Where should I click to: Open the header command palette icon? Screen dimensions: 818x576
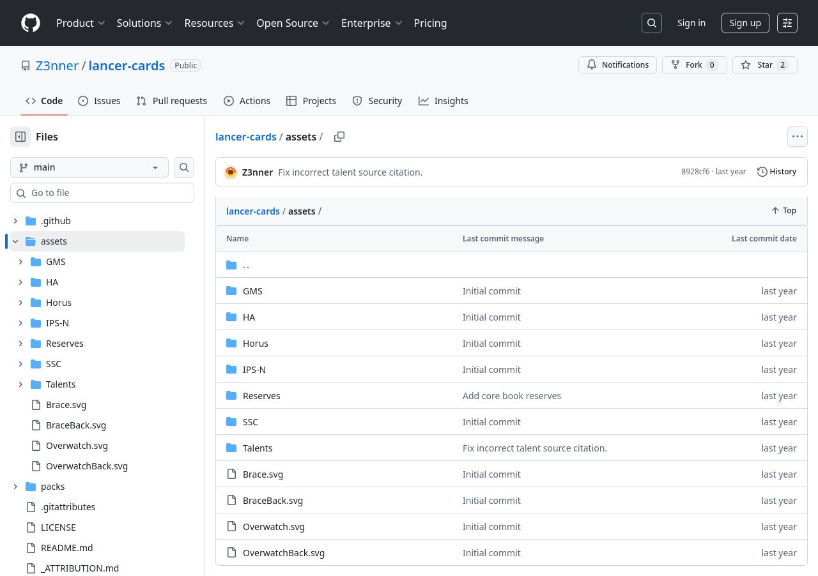coord(787,23)
